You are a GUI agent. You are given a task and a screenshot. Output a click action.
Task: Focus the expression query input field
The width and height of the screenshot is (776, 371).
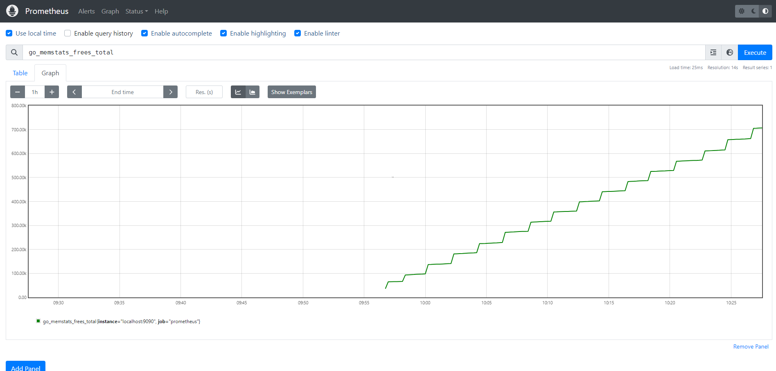[364, 52]
